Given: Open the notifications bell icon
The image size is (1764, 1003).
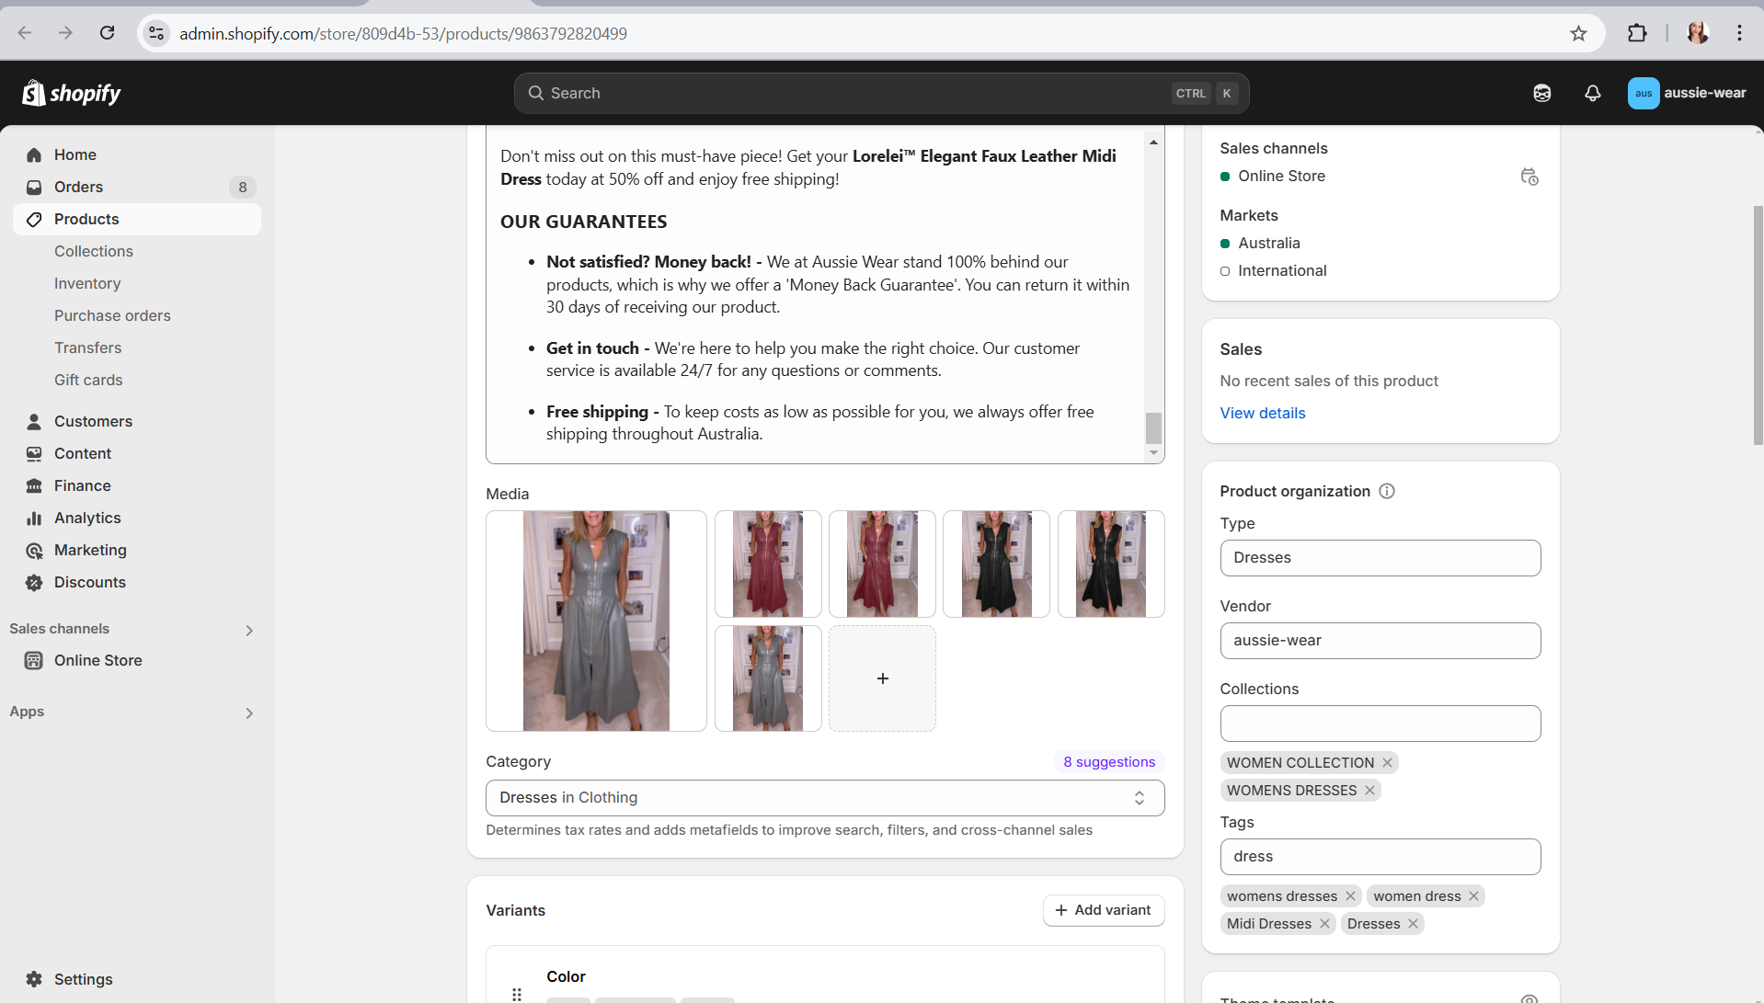Looking at the screenshot, I should 1592,93.
